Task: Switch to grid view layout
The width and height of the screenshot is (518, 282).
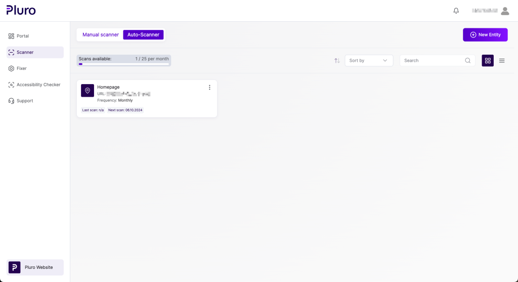Action: pos(488,61)
